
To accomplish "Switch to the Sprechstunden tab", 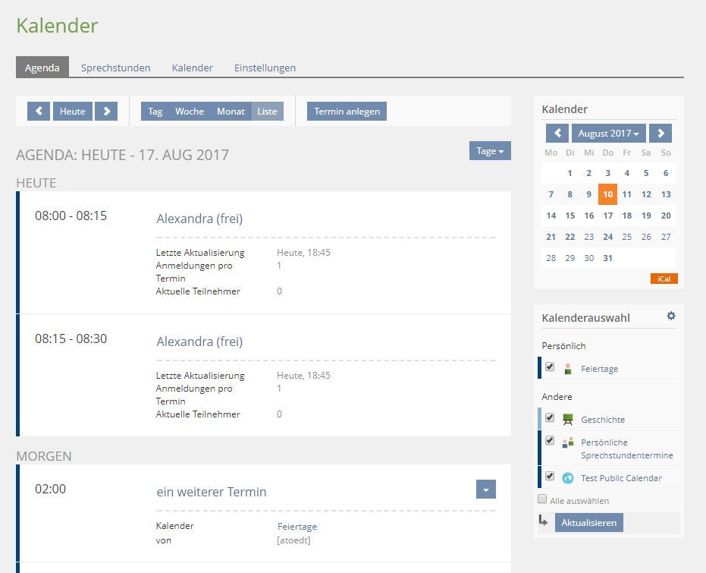I will (x=116, y=68).
